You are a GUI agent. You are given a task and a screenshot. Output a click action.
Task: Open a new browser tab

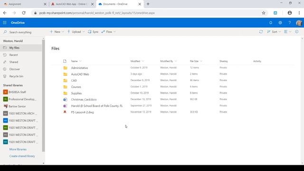pyautogui.click(x=148, y=4)
